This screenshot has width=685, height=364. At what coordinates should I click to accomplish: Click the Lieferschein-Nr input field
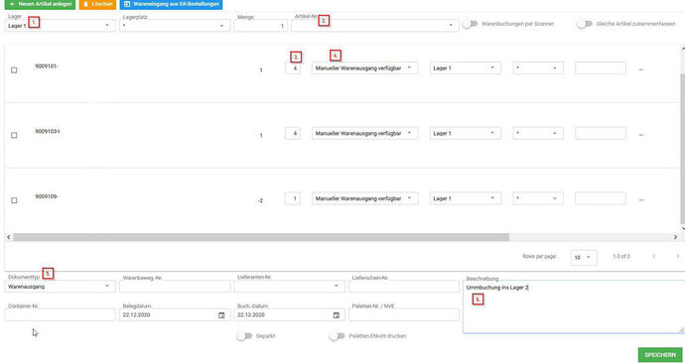click(404, 287)
